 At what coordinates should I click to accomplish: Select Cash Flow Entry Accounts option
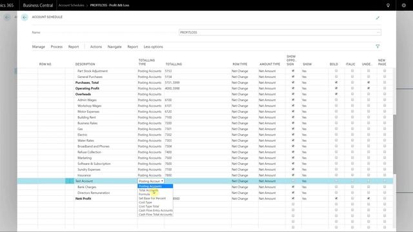156,211
